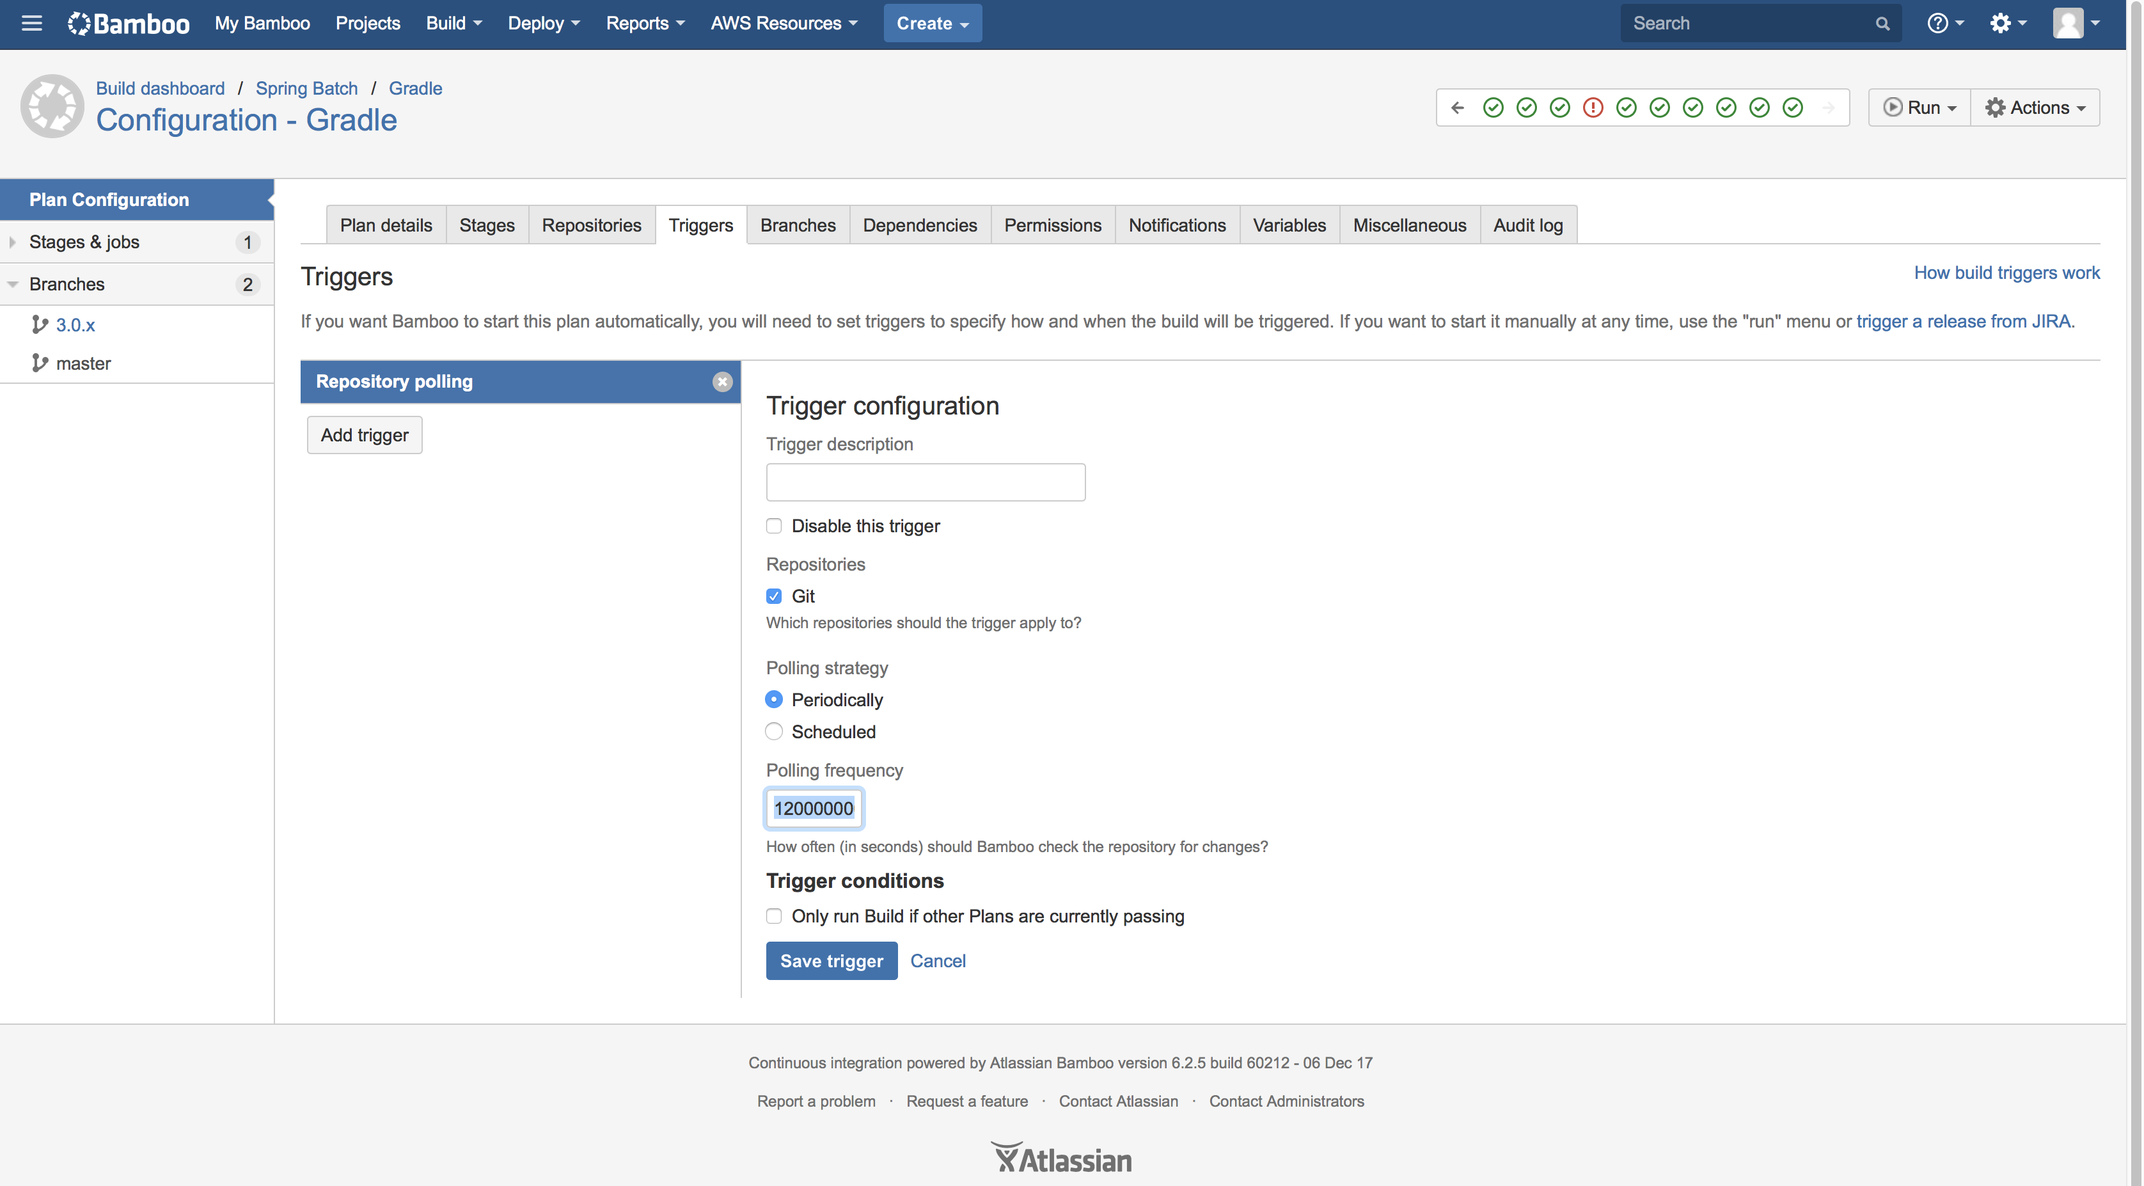Click the search magnifier icon

tap(1882, 23)
